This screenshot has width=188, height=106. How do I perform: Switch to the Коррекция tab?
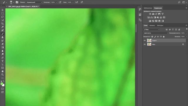(x=158, y=8)
